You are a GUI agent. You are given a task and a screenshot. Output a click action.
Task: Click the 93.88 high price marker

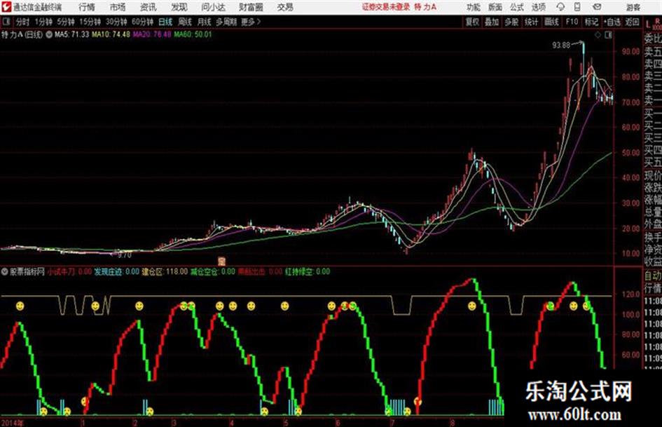click(x=561, y=45)
